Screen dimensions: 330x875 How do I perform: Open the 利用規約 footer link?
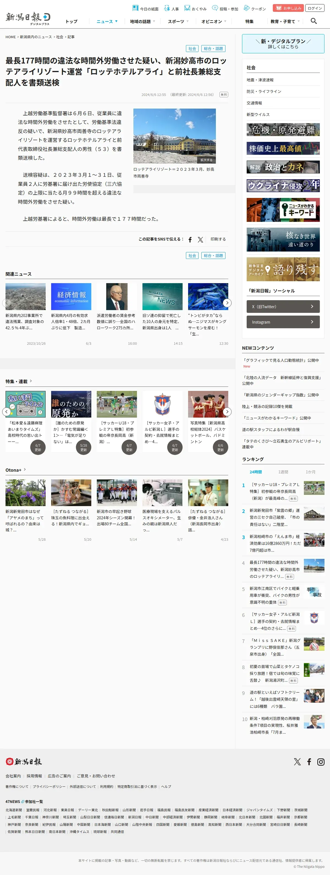(x=107, y=786)
